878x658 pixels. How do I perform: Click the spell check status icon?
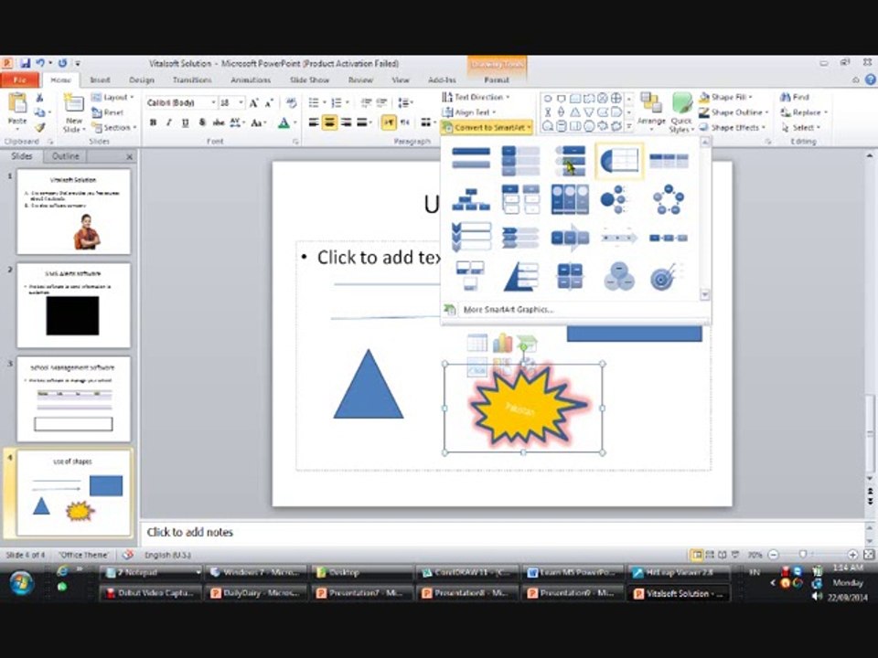(x=128, y=555)
